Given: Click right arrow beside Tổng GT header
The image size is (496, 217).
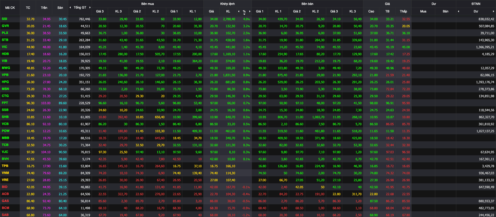Looking at the screenshot, I should (x=90, y=8).
